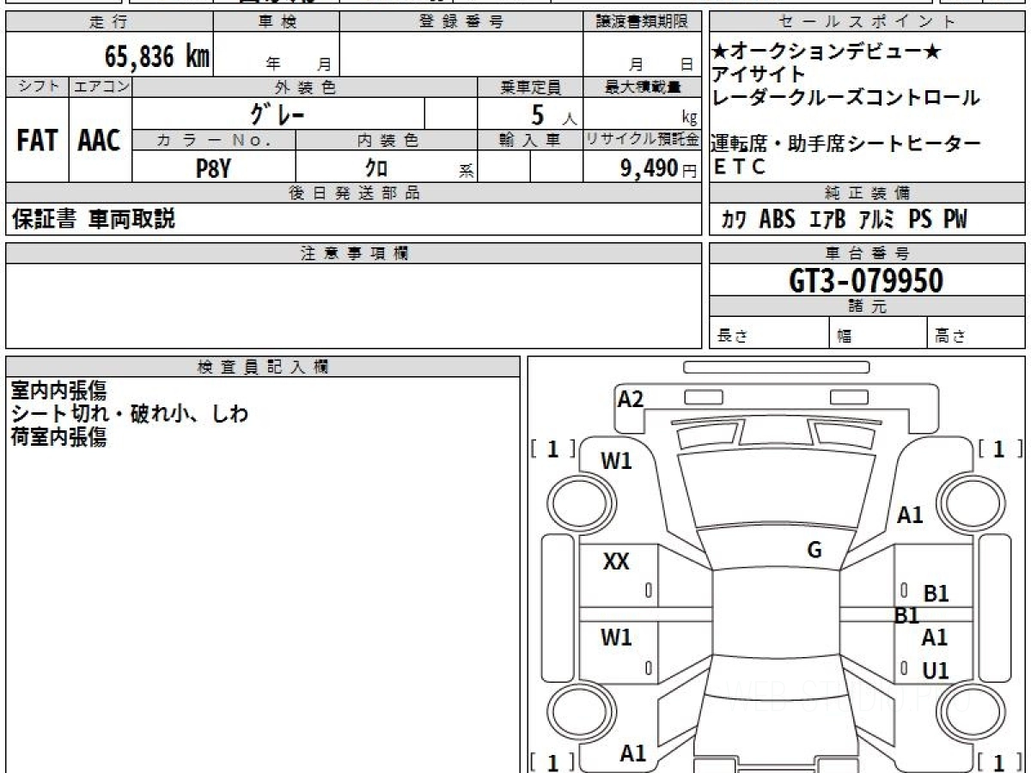Select the PW equipment code
Screen dimensions: 1031x773
point(955,220)
